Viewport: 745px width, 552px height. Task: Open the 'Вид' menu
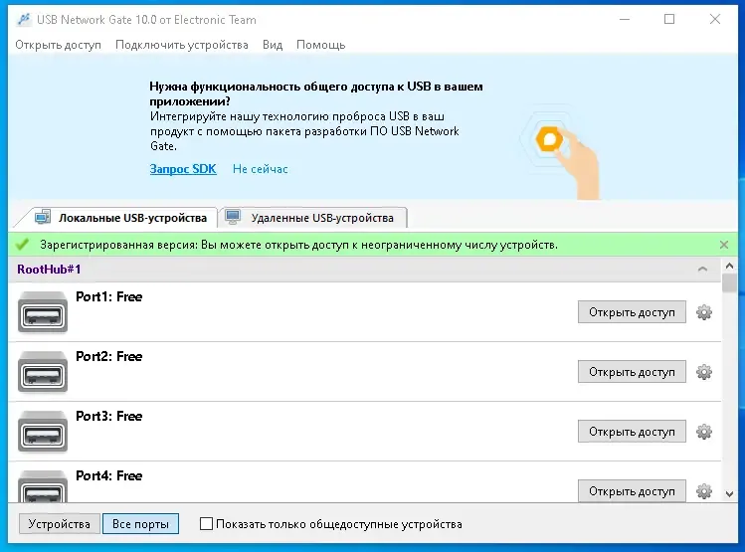click(x=273, y=45)
